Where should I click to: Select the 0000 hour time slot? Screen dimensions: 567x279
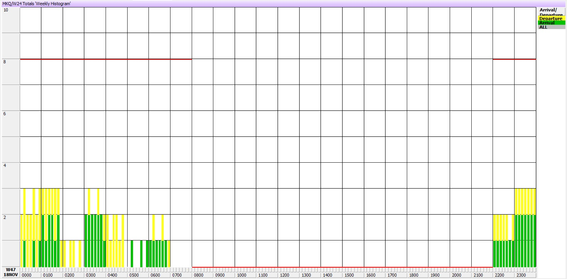pyautogui.click(x=27, y=275)
